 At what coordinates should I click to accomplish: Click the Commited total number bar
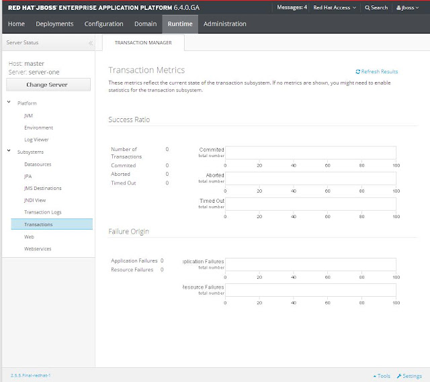(310, 152)
